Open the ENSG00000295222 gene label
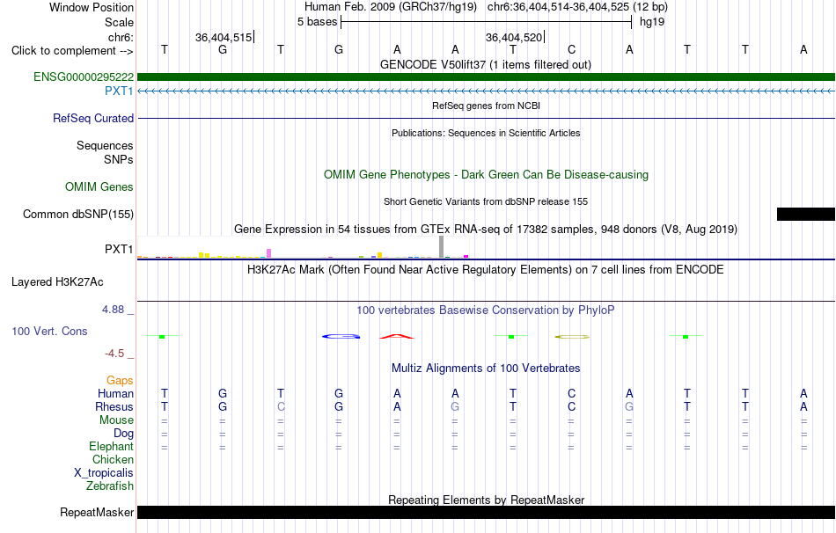Viewport: 836px width, 533px height. pos(84,77)
